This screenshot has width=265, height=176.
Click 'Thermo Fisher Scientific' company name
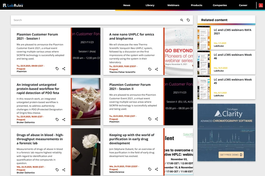122,72
